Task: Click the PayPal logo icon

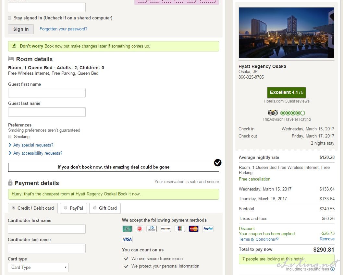Action: click(208, 229)
